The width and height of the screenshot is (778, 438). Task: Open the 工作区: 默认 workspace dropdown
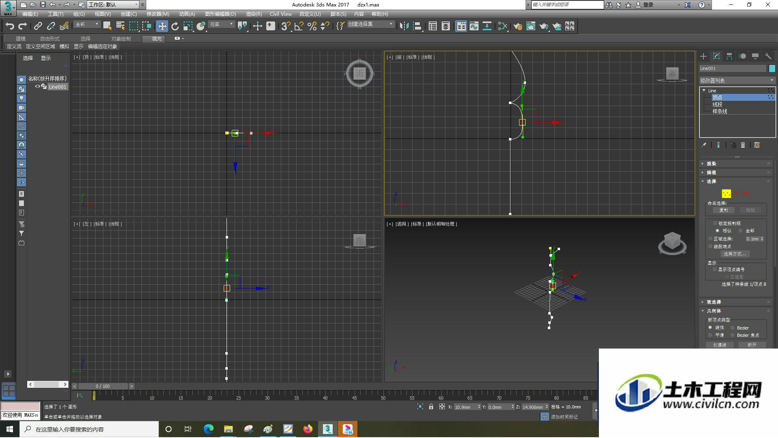113,5
